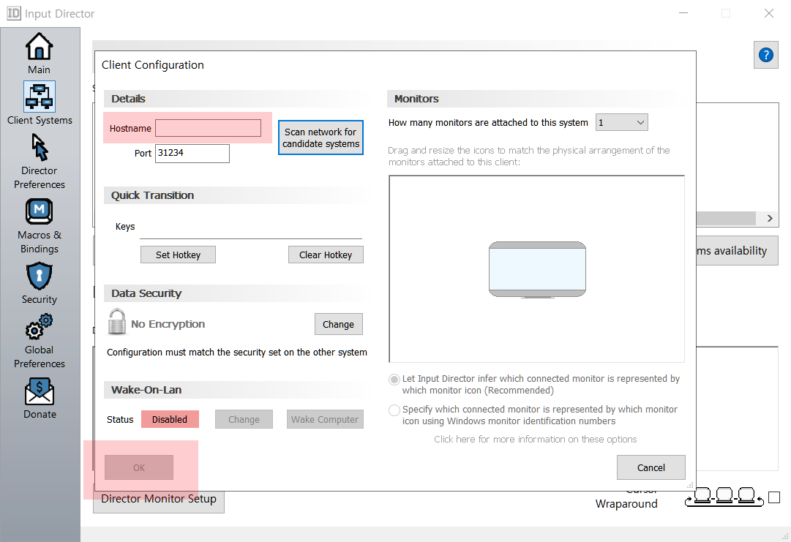This screenshot has height=542, width=791.
Task: Click the Quick Transition Keys field
Action: coord(251,228)
